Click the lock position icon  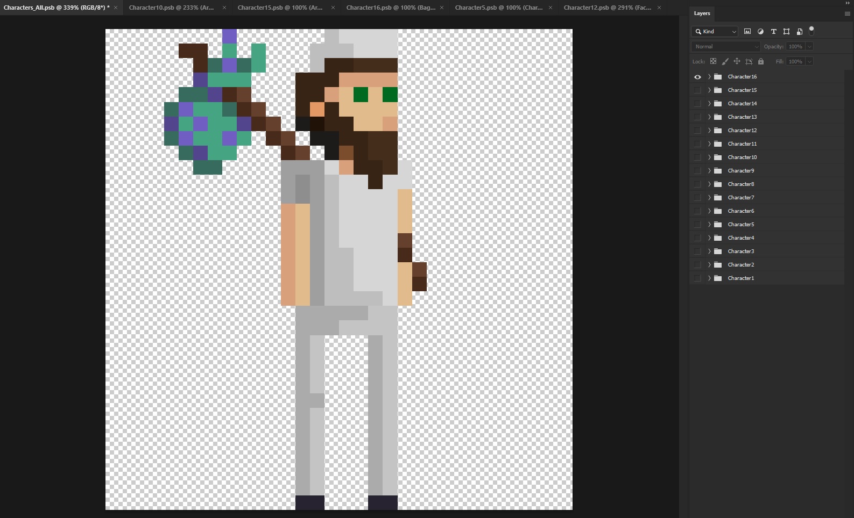point(737,61)
